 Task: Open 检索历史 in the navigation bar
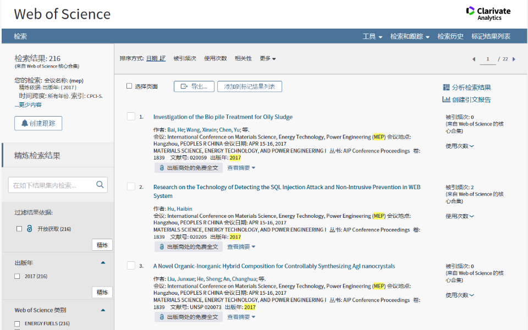[450, 36]
